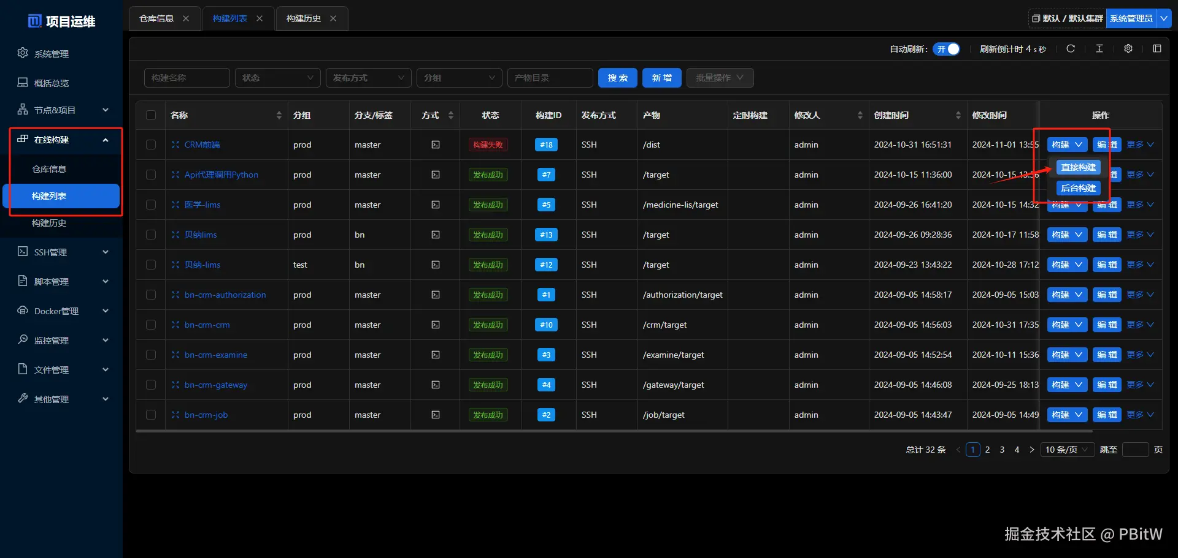Click the layout icon at the toolbar's end
This screenshot has width=1178, height=558.
click(x=1157, y=48)
